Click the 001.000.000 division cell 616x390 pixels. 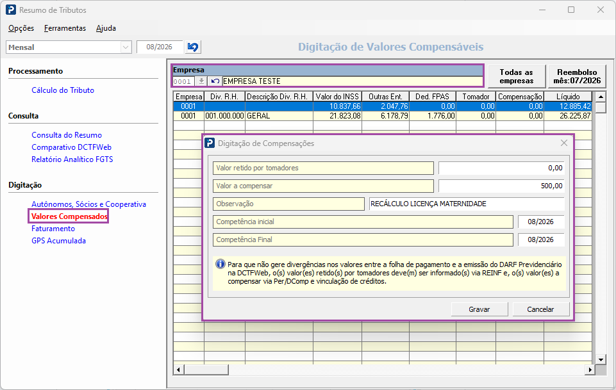(x=224, y=116)
